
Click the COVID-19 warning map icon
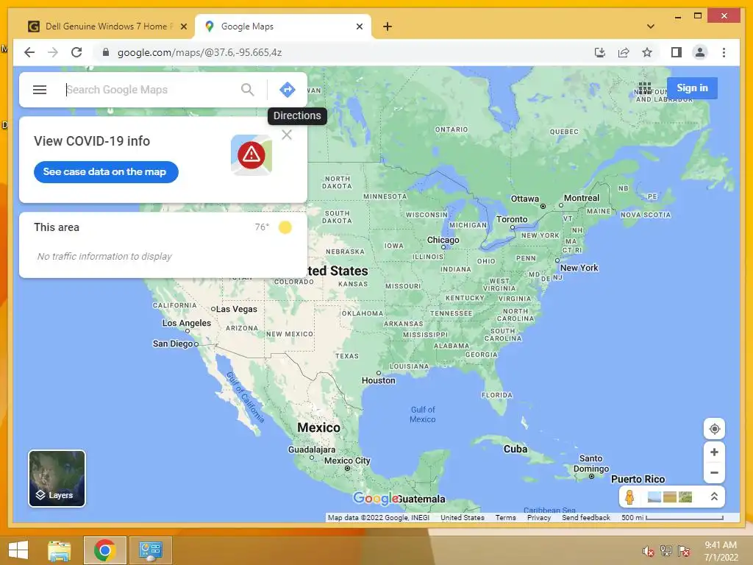click(251, 154)
